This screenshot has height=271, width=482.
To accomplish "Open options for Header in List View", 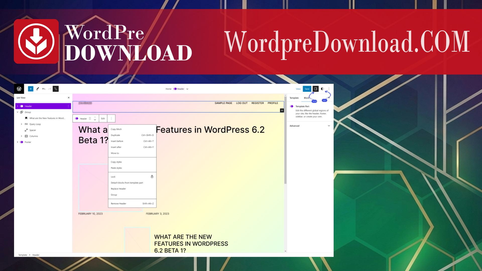I will (68, 106).
